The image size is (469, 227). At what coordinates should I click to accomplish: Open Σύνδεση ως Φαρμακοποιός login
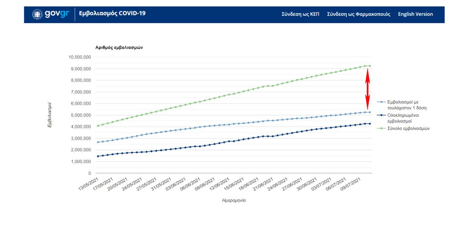tap(359, 14)
